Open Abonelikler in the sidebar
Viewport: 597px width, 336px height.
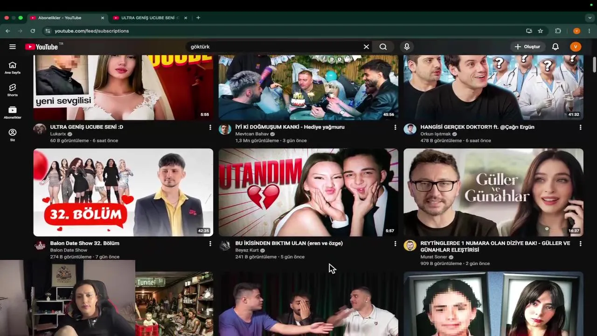(x=13, y=113)
